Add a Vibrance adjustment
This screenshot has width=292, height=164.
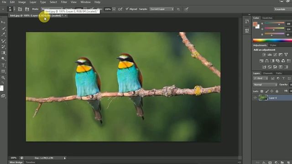286,55
